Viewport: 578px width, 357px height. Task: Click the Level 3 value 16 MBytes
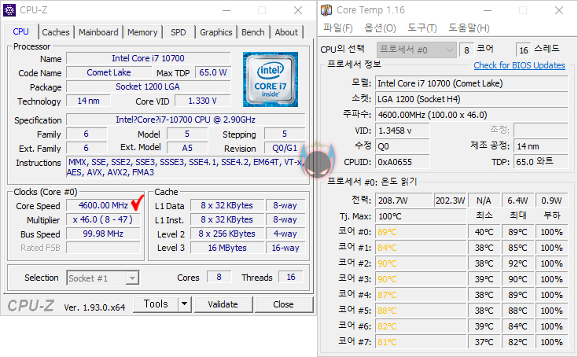[x=227, y=248]
